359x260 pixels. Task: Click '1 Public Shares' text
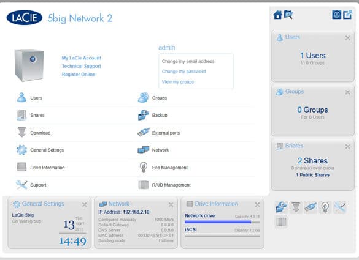[312, 175]
